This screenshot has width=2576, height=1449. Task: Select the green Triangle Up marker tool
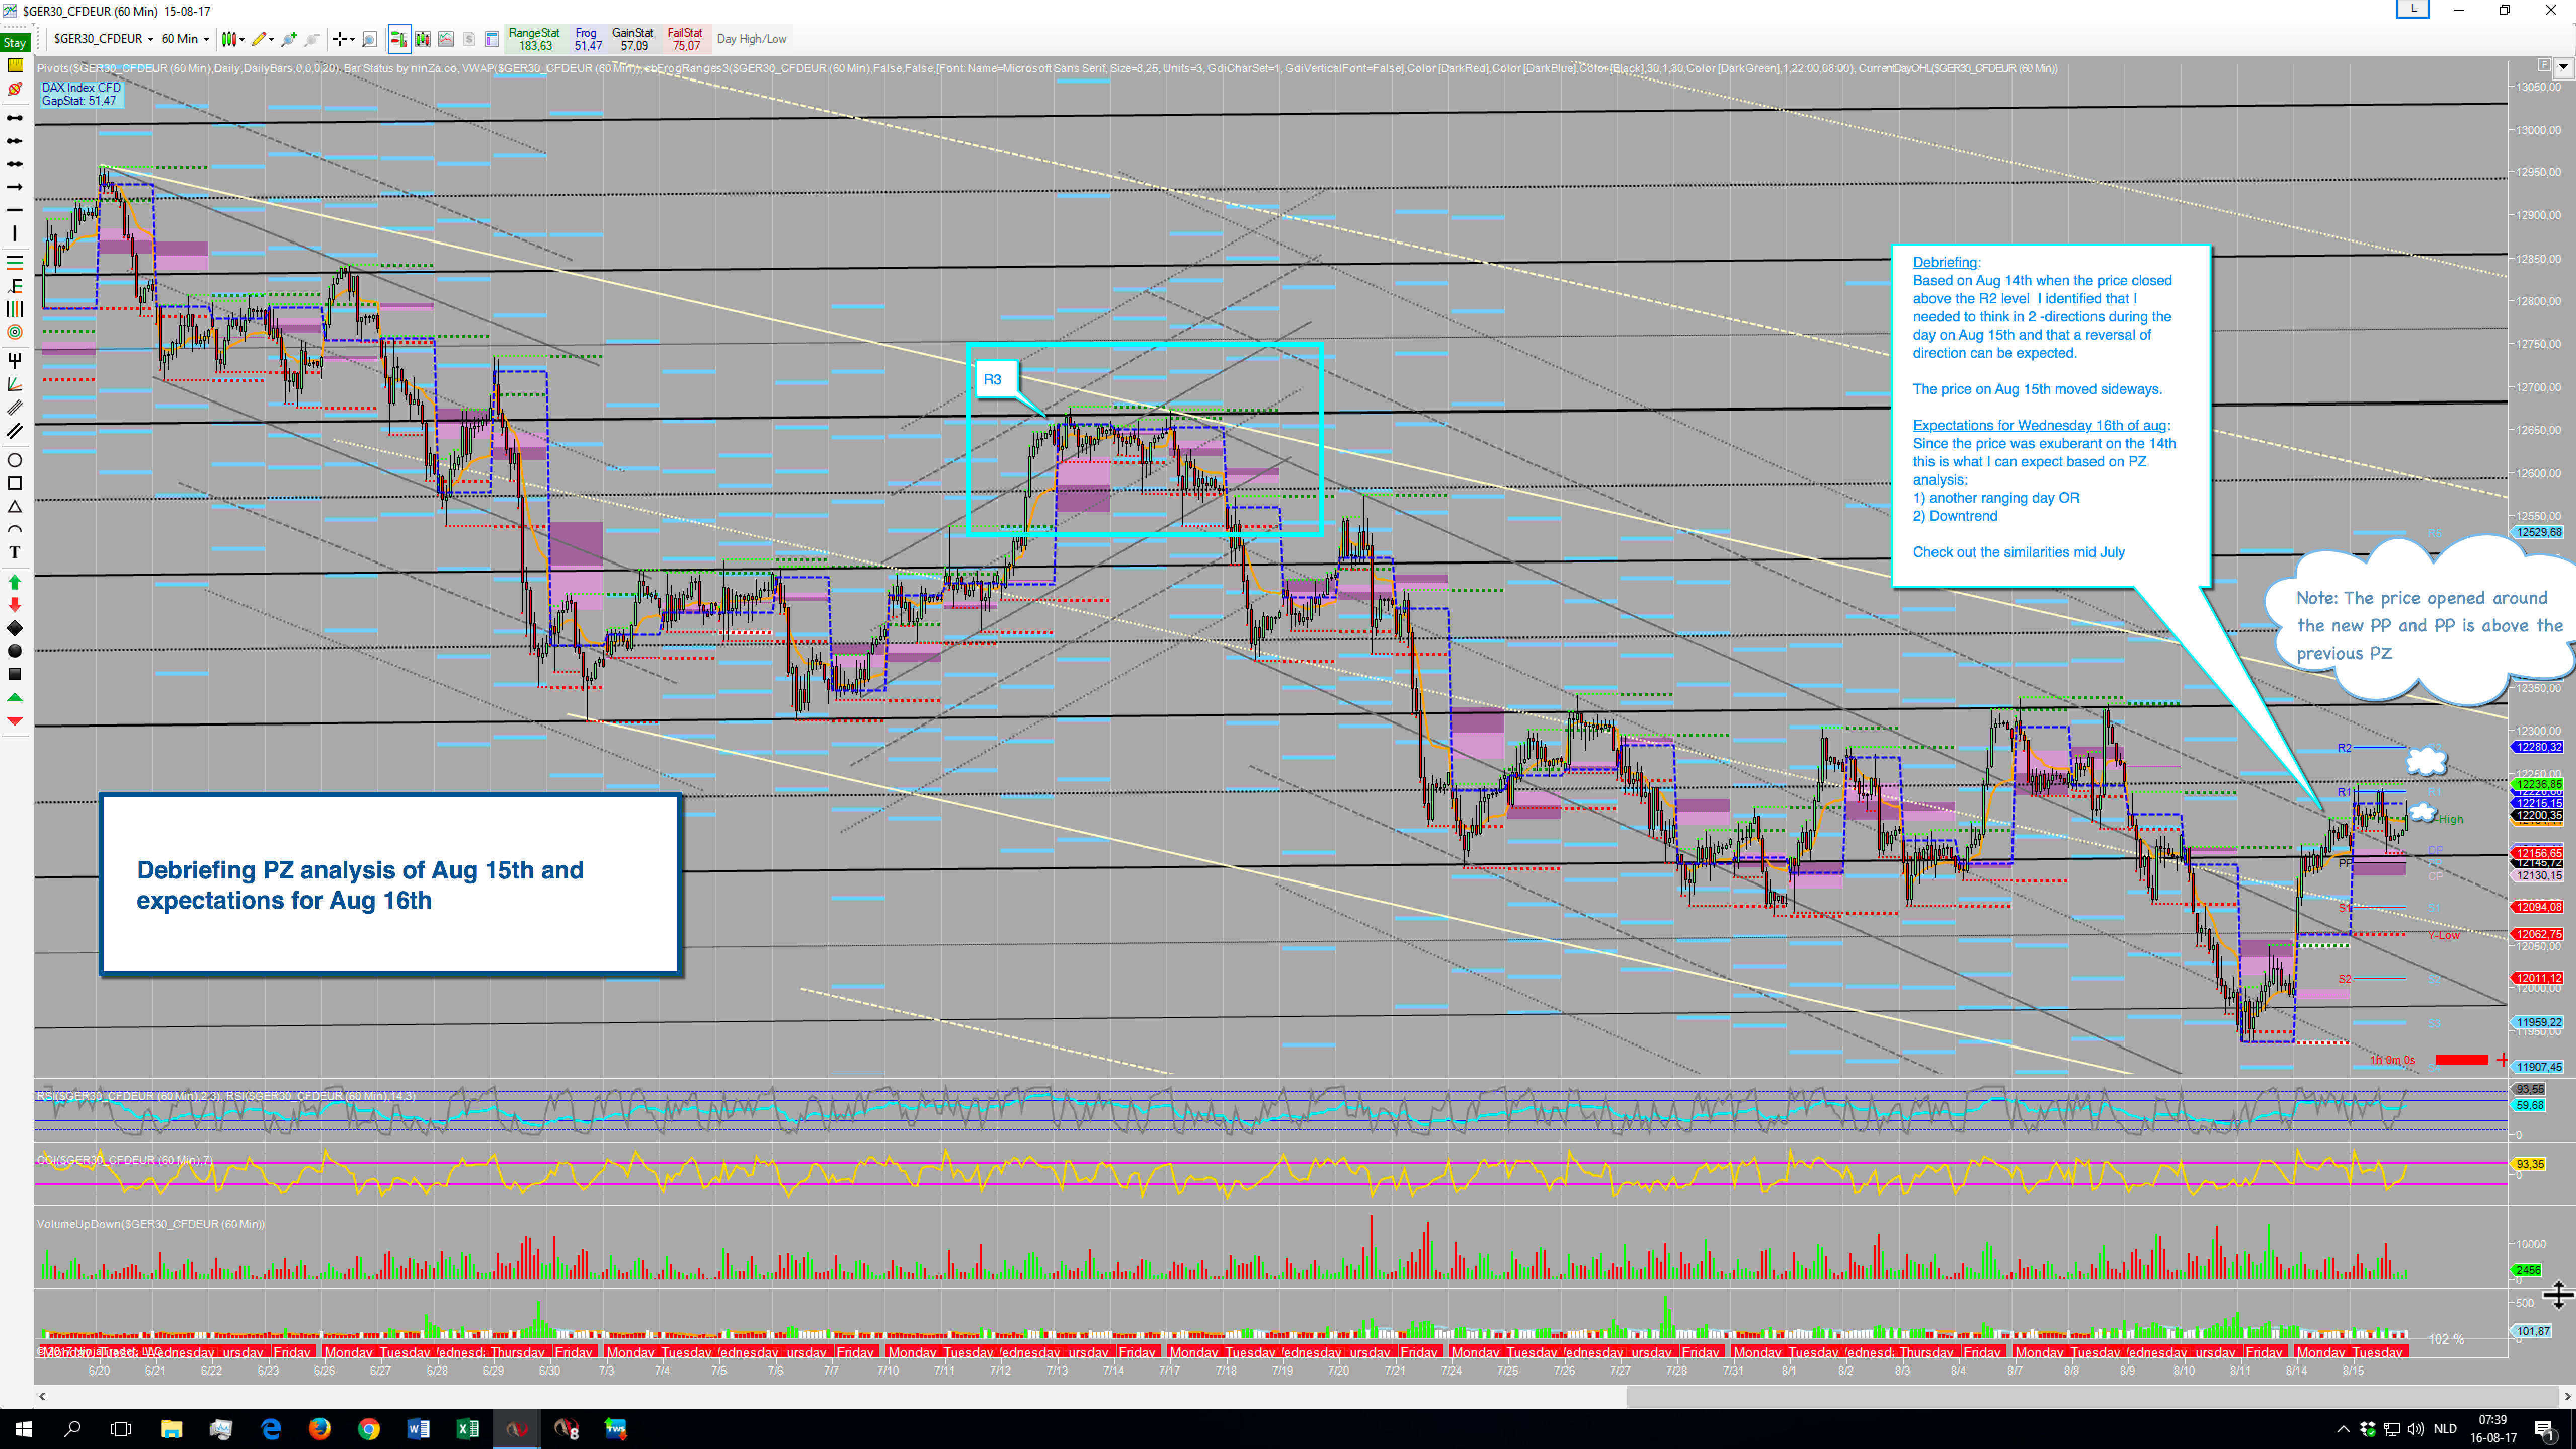click(15, 697)
